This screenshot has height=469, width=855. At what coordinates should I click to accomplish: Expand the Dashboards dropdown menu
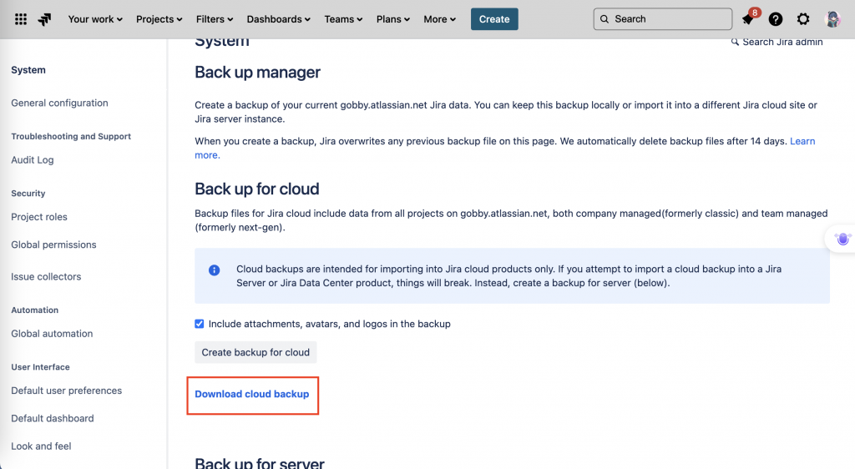(x=279, y=19)
